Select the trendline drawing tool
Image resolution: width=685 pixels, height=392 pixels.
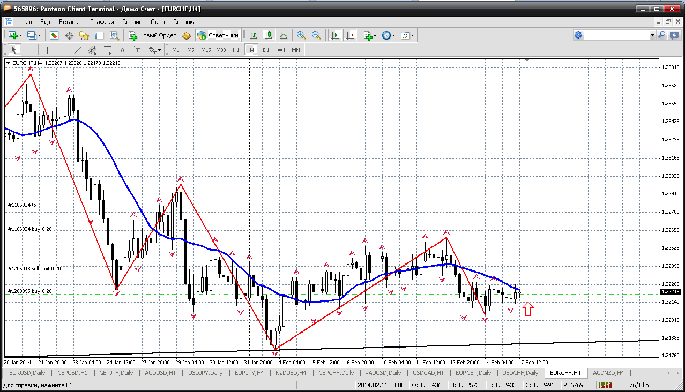[78, 50]
